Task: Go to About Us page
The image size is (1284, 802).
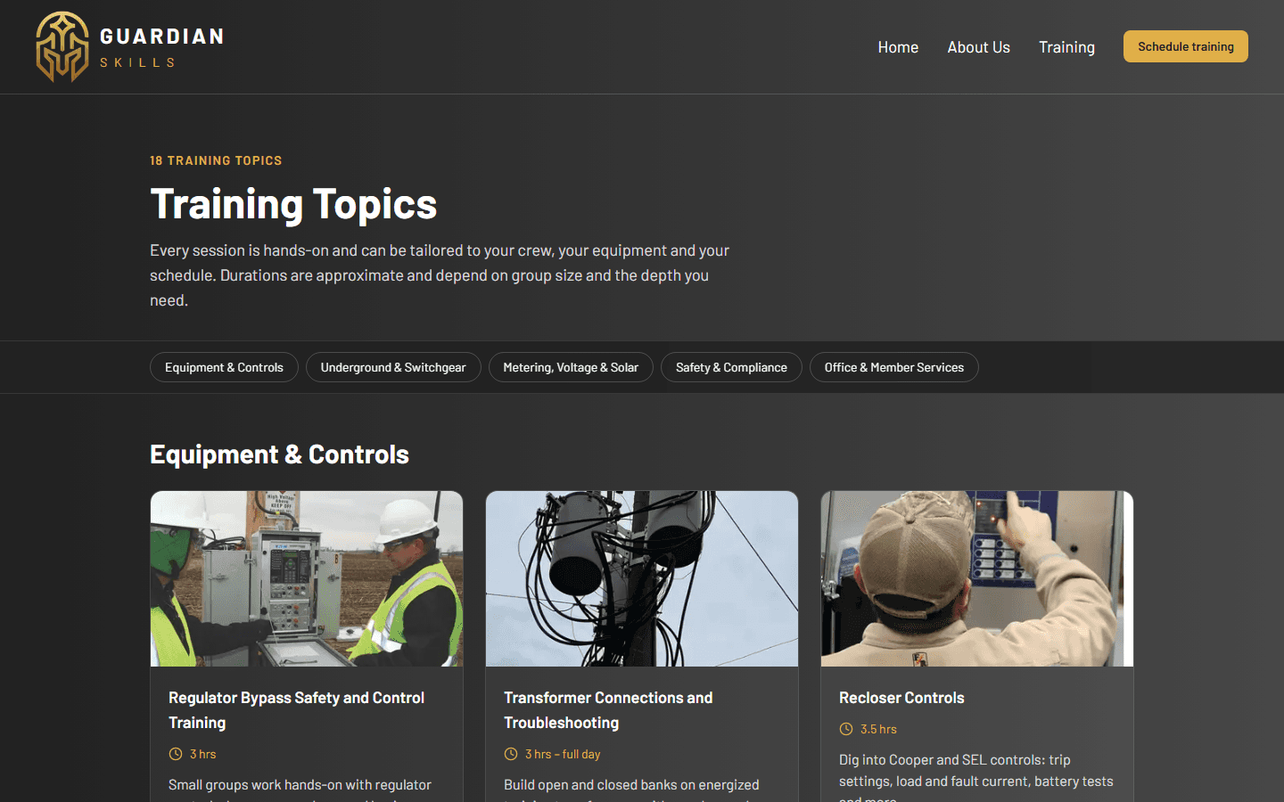Action: [x=978, y=47]
